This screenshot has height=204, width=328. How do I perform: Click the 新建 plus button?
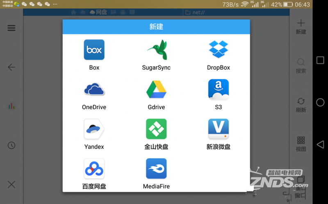coord(301,27)
